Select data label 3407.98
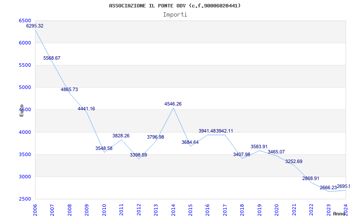Viewport: 350px width, 218px height. (242, 154)
